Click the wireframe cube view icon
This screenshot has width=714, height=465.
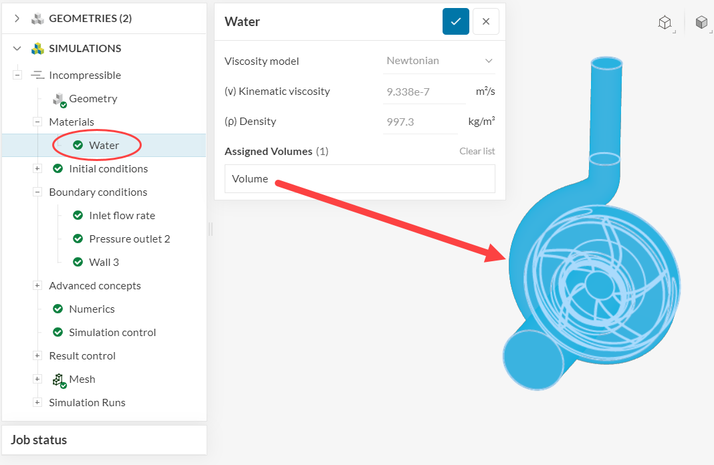(665, 22)
